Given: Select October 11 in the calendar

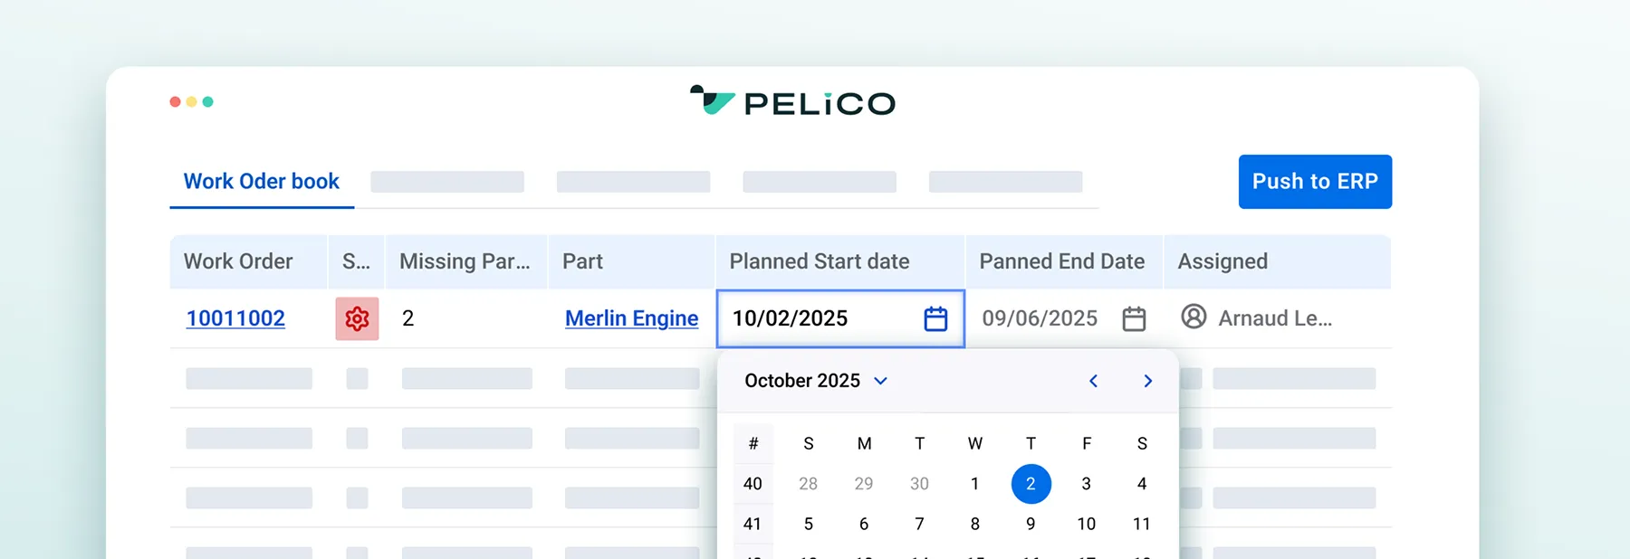Looking at the screenshot, I should coord(1141,524).
